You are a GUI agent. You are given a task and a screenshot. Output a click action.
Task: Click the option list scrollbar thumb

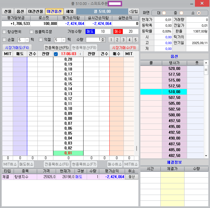tap(206, 70)
